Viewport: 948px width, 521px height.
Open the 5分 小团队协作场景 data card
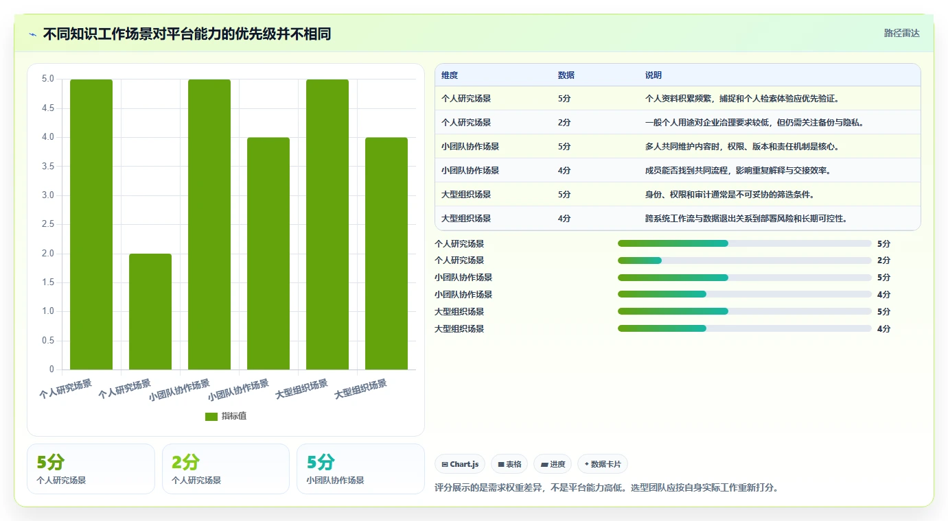[x=360, y=469]
